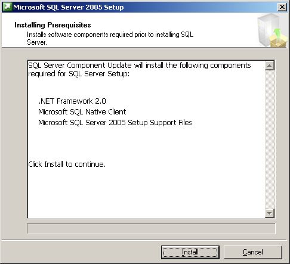This screenshot has height=264, width=290.
Task: Click the SQL Server Component Update description text
Action: point(139,70)
